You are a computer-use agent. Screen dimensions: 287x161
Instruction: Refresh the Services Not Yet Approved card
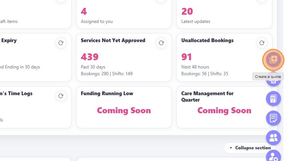pyautogui.click(x=161, y=43)
